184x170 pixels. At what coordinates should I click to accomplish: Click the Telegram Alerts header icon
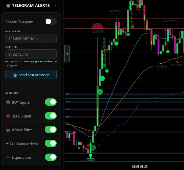8,5
